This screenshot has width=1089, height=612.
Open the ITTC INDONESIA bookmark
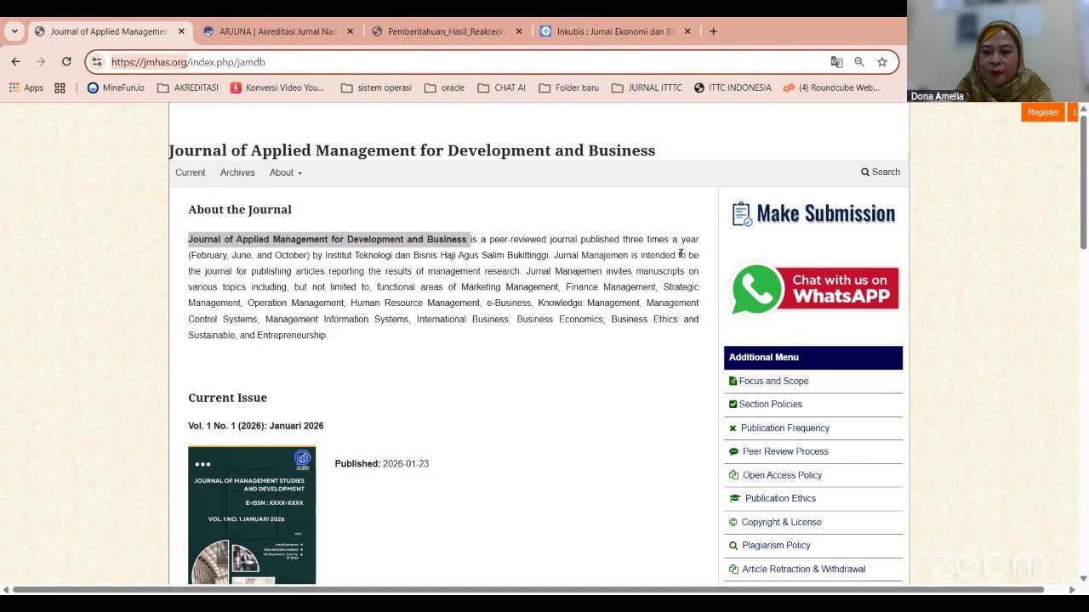click(x=733, y=88)
